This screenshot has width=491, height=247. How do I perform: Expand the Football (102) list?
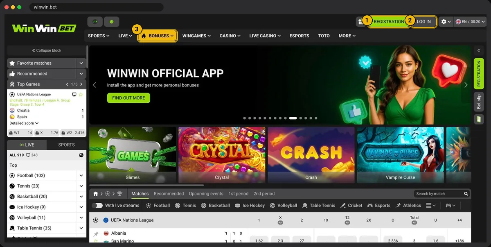pos(81,175)
